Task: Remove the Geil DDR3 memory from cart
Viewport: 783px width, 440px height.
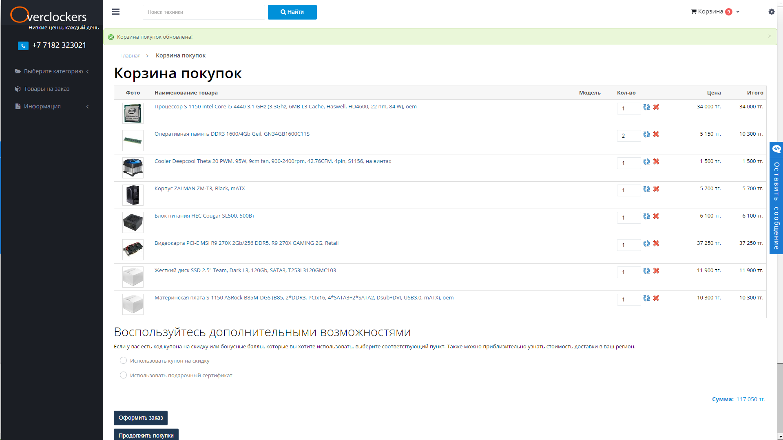Action: click(656, 134)
